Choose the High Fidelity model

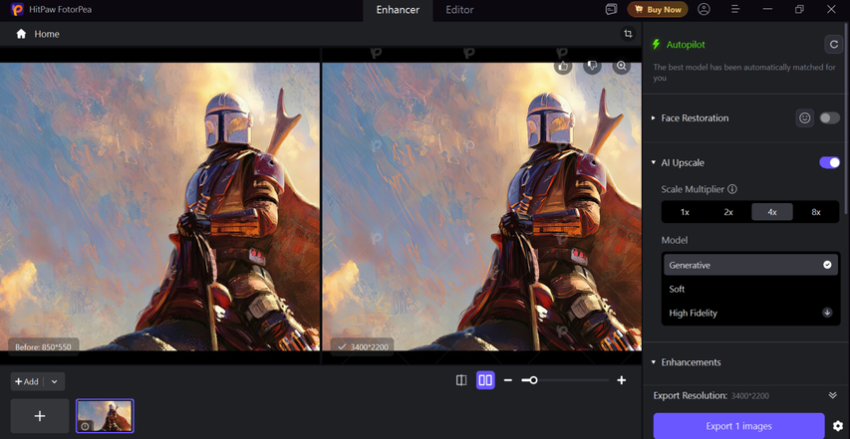click(750, 313)
